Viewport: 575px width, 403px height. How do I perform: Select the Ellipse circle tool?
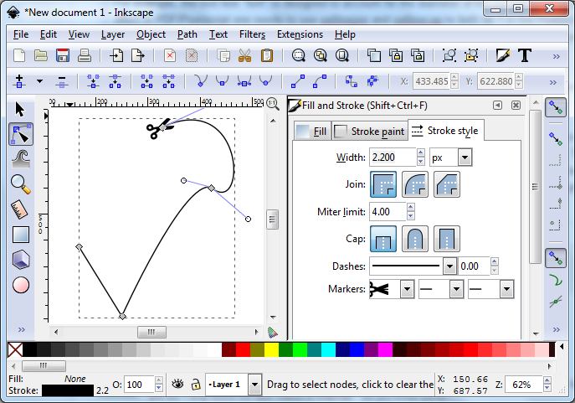tap(21, 285)
